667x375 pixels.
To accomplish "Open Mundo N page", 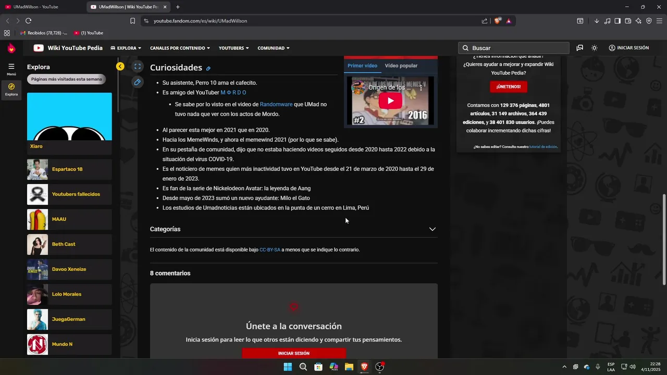I will [x=69, y=344].
